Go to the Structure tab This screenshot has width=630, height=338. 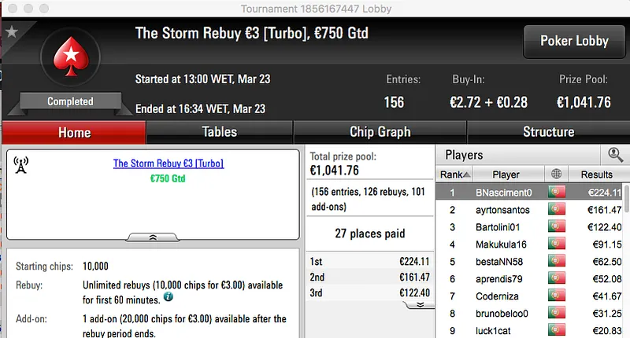tap(548, 132)
